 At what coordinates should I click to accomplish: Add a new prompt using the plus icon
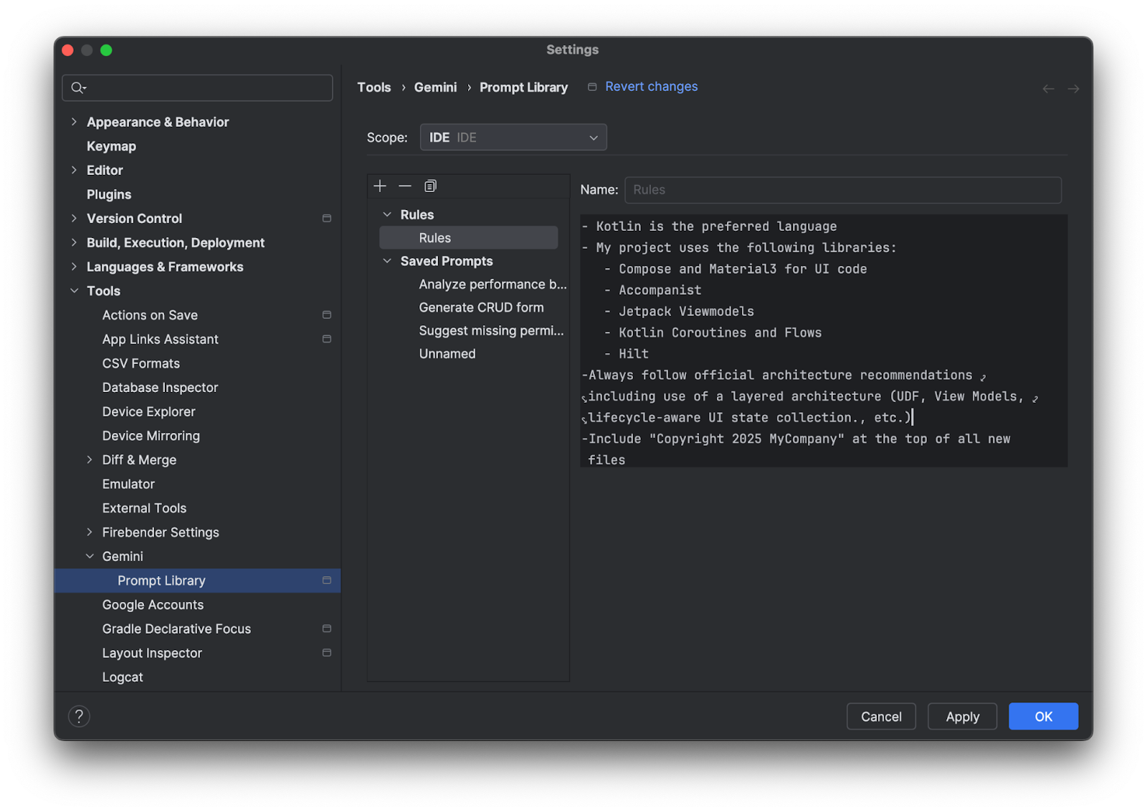coord(379,186)
